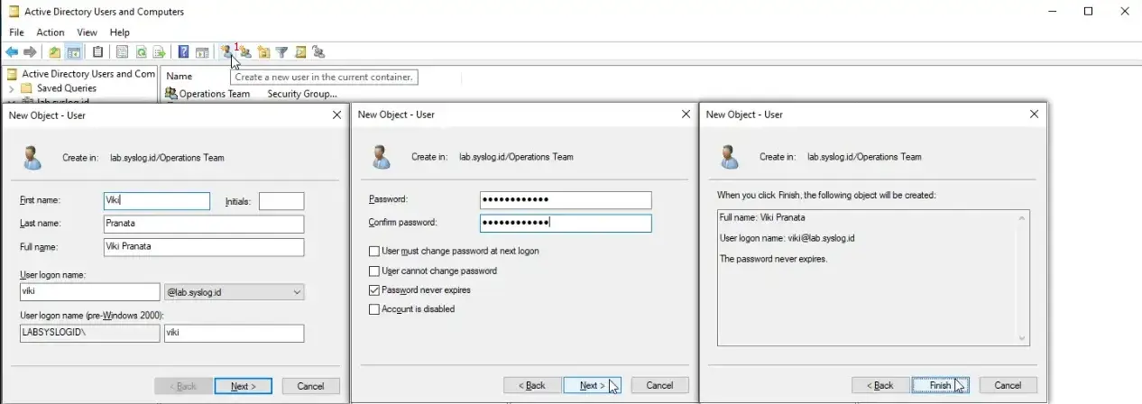Open the View menu
The width and height of the screenshot is (1142, 404).
point(87,32)
